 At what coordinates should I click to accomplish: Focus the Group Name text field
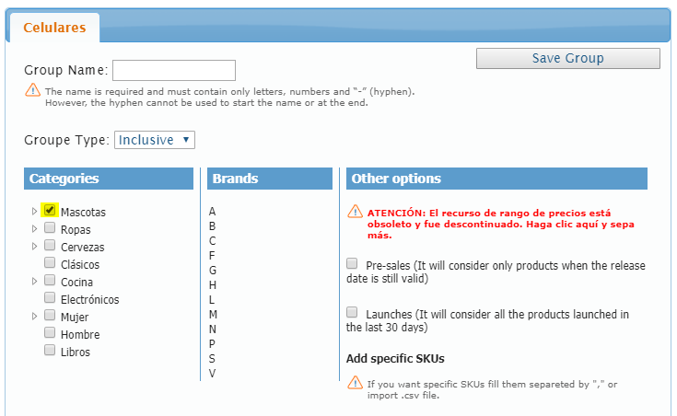[x=174, y=70]
